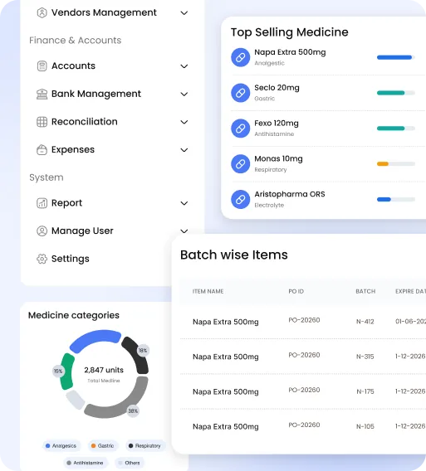Viewport: 426px width, 471px height.
Task: Open the Accounts menu item
Action: [112, 66]
